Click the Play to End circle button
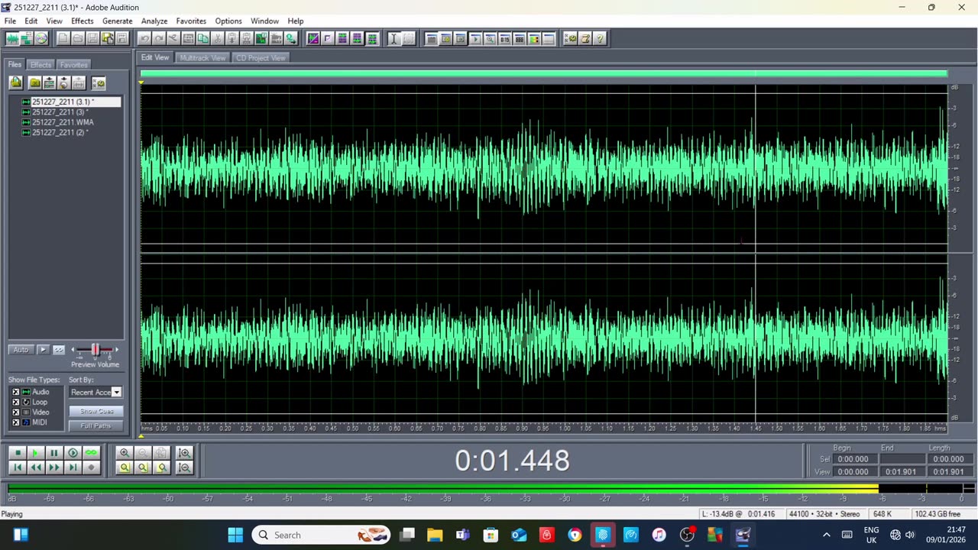 [x=73, y=453]
